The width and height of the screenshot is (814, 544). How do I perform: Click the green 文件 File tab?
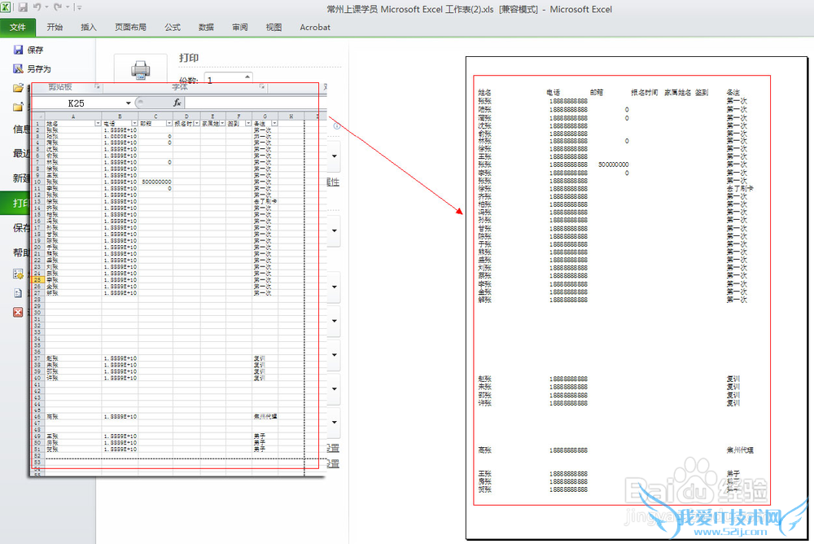(x=18, y=27)
